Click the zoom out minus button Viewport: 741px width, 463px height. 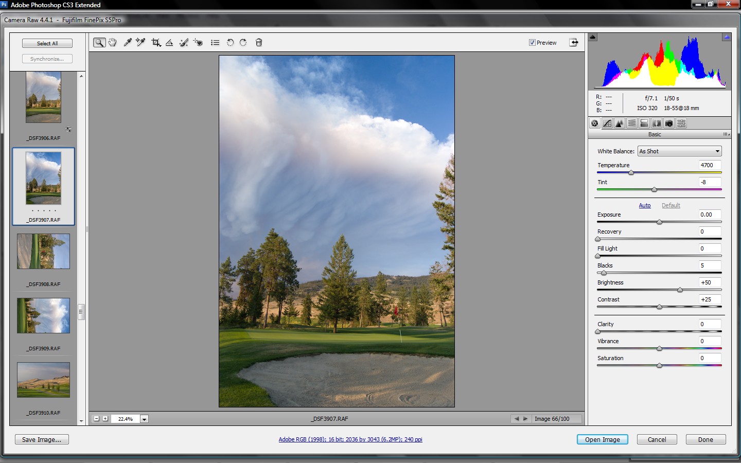click(x=96, y=419)
